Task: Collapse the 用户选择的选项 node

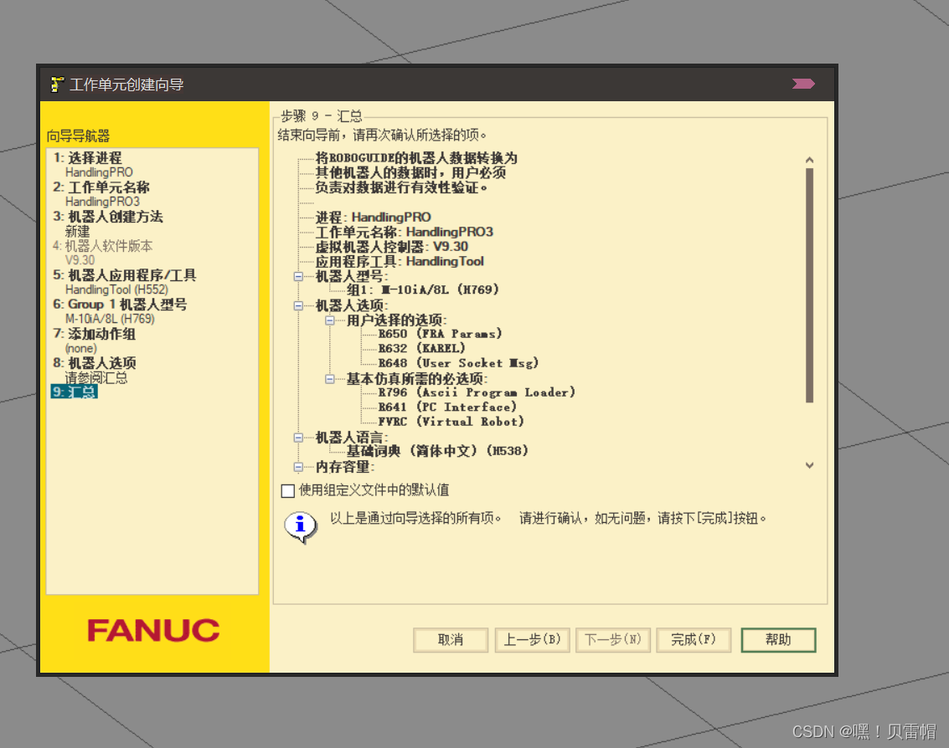Action: (329, 320)
